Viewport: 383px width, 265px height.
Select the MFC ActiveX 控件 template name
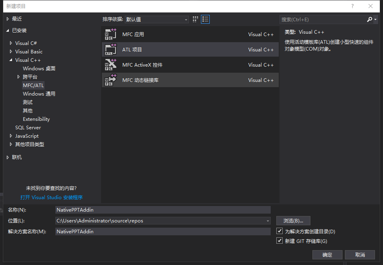tap(142, 65)
